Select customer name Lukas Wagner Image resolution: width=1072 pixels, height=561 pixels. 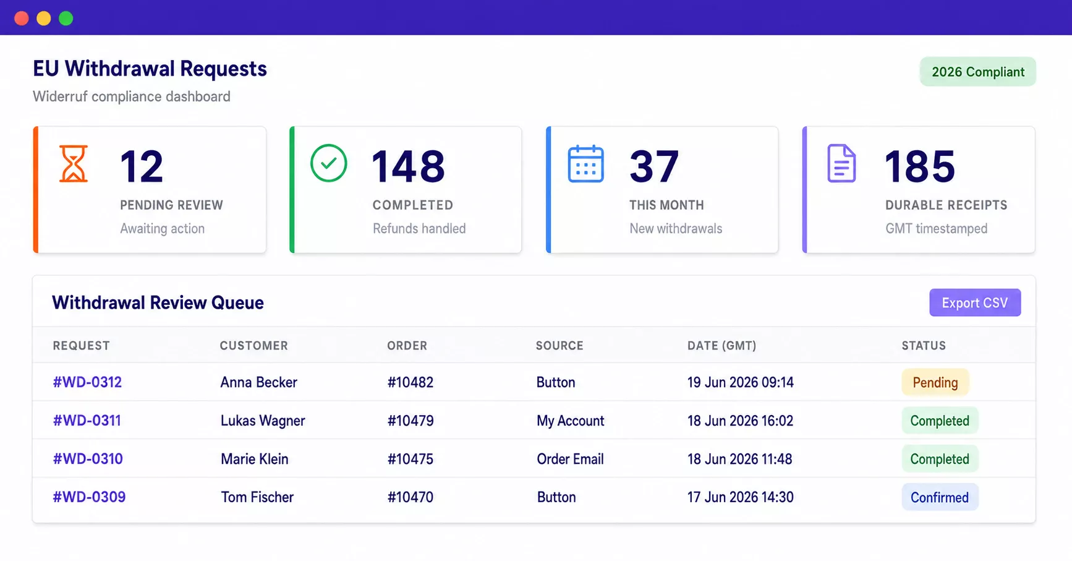click(x=263, y=421)
